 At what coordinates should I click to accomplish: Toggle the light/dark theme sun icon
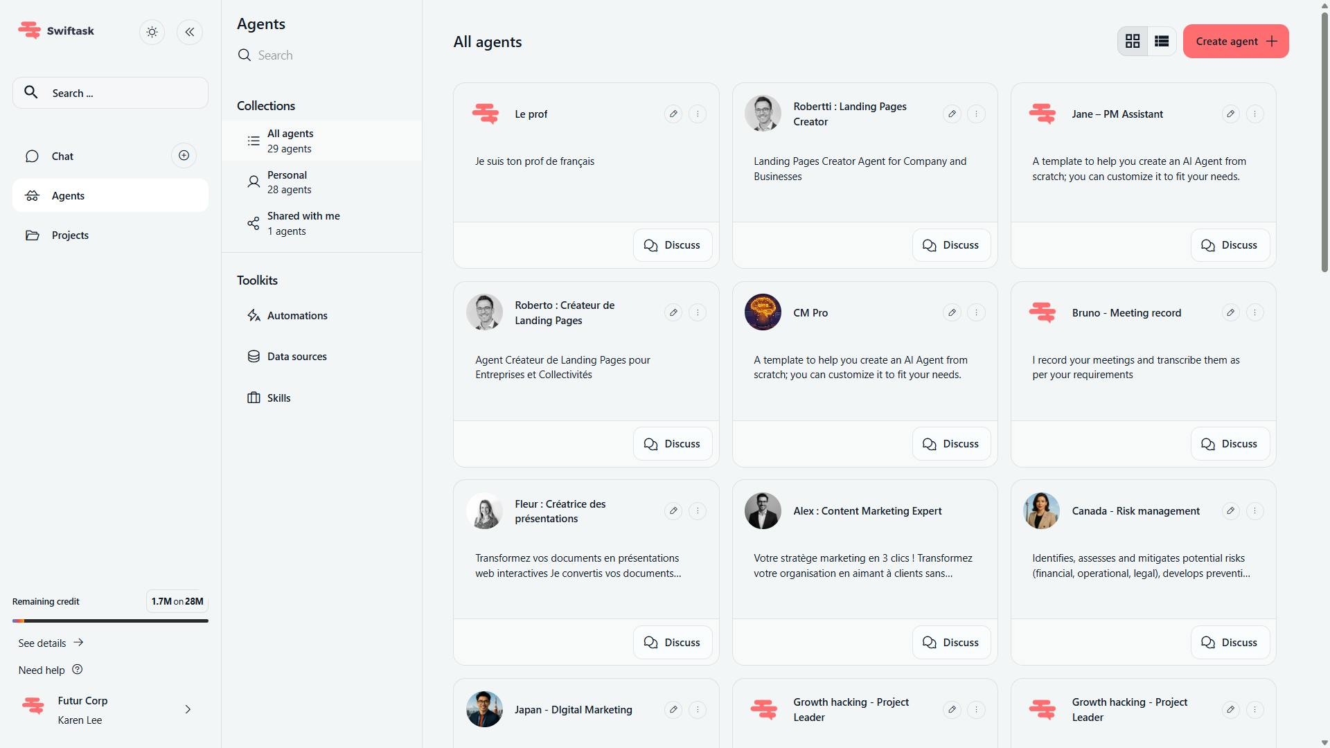click(x=152, y=32)
